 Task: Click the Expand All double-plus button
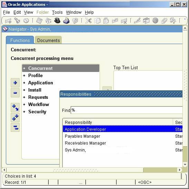15,117
